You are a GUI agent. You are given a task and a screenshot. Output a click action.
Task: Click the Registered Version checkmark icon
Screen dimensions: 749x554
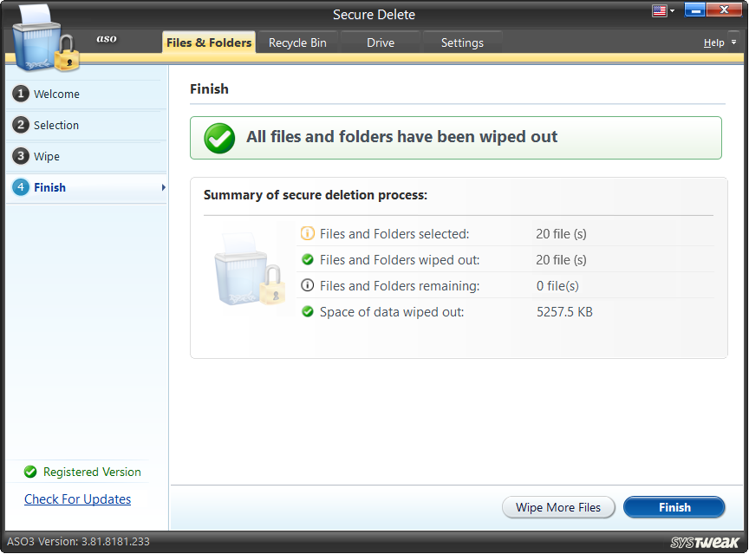[x=30, y=472]
